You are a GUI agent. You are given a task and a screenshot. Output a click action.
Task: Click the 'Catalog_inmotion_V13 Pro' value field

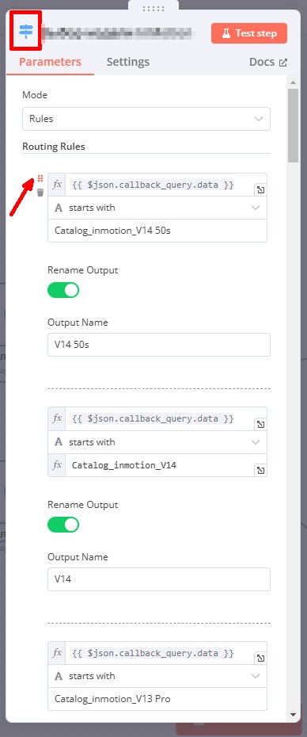pos(157,699)
